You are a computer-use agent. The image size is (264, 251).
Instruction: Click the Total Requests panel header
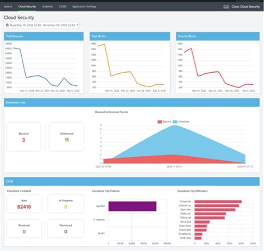[44, 36]
